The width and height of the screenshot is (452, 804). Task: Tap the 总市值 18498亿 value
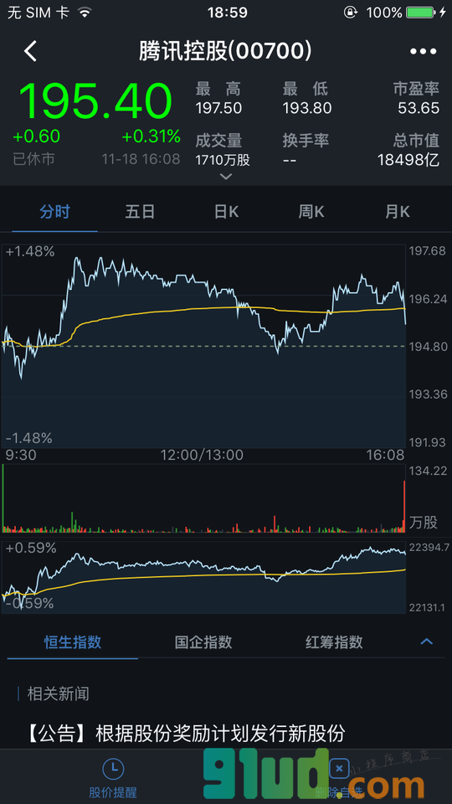(x=409, y=161)
